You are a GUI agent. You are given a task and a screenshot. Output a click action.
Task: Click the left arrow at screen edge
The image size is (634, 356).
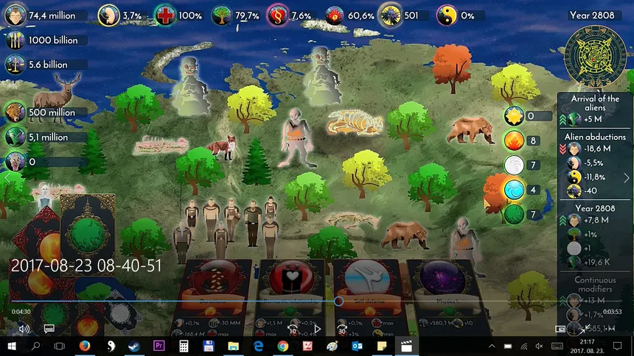(x=7, y=177)
